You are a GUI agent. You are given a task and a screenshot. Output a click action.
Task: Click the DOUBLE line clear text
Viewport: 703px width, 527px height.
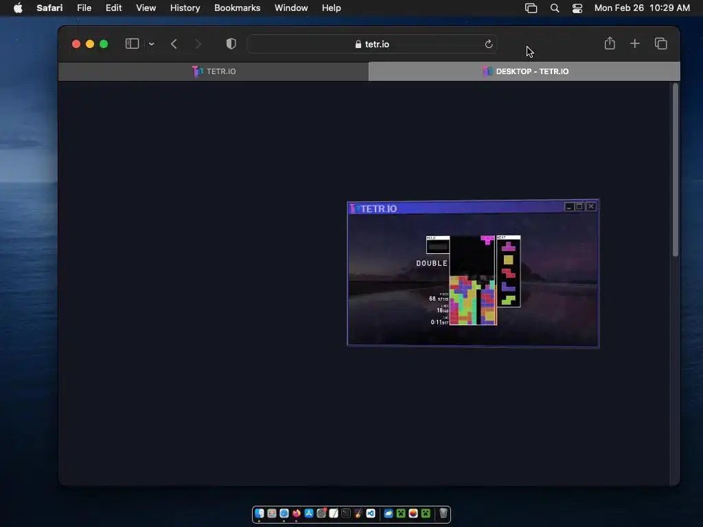[432, 263]
